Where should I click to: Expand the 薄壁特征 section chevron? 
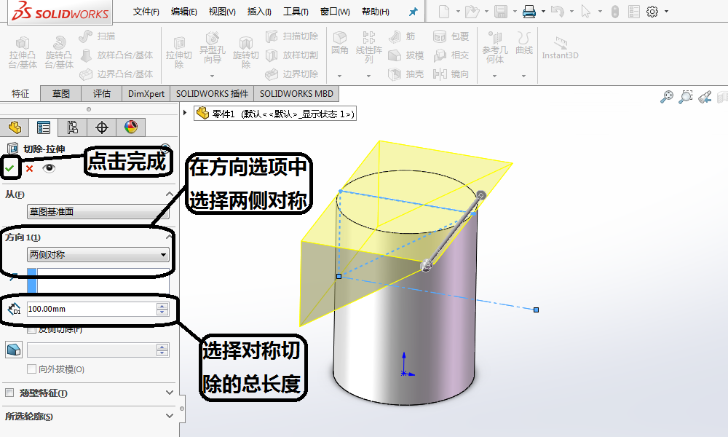point(170,393)
